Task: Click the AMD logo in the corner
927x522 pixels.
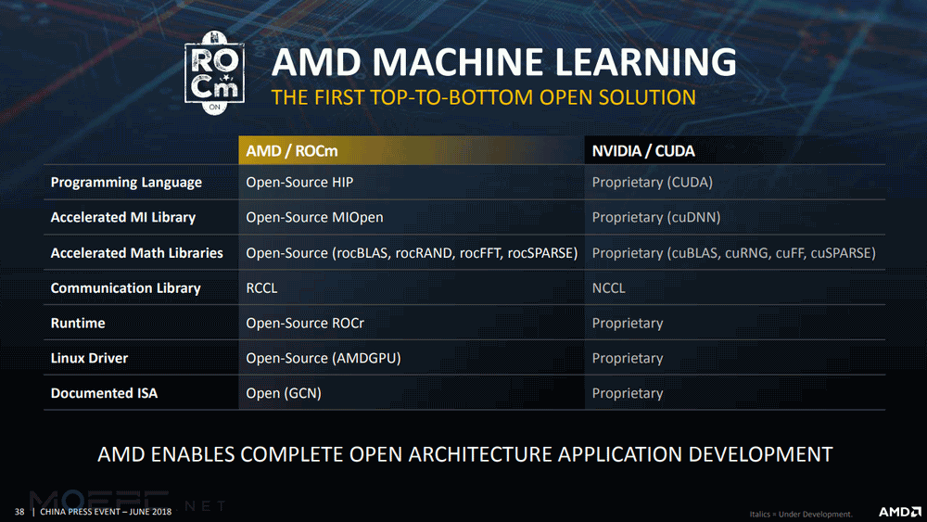Action: [900, 512]
